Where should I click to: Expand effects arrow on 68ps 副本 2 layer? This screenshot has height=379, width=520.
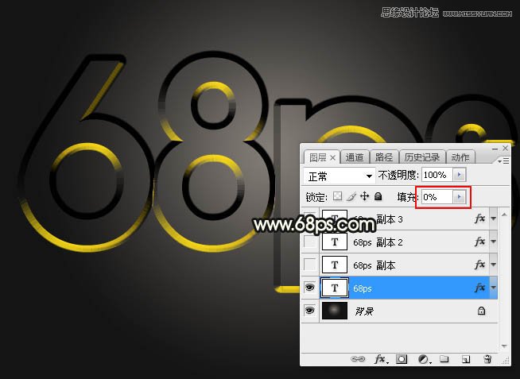click(494, 242)
